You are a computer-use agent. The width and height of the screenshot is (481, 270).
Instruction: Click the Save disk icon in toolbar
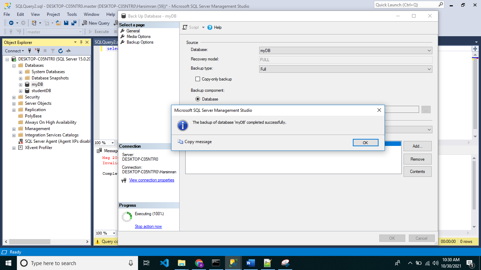[x=66, y=23]
